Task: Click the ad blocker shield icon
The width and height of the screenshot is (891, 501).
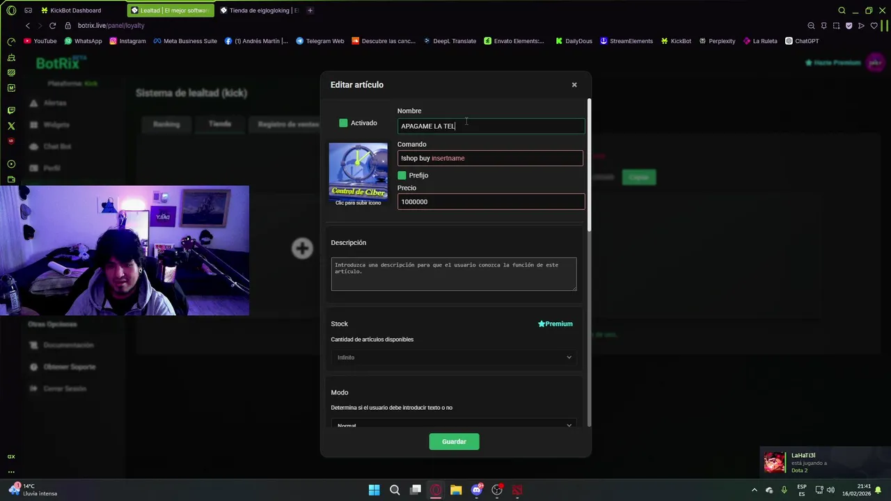Action: [x=849, y=26]
